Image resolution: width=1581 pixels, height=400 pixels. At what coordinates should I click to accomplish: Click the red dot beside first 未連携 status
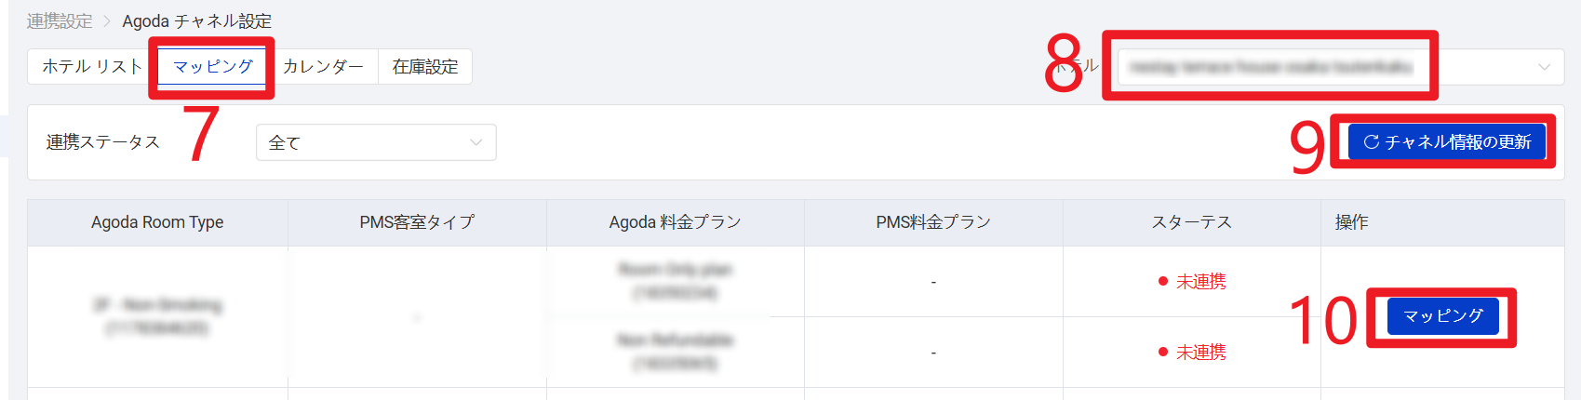pyautogui.click(x=1163, y=282)
